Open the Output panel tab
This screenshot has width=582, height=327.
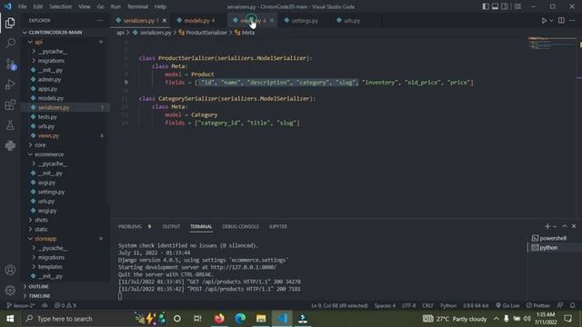point(171,226)
